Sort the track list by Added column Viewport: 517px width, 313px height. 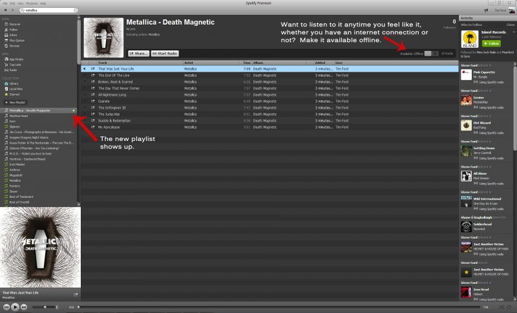320,62
